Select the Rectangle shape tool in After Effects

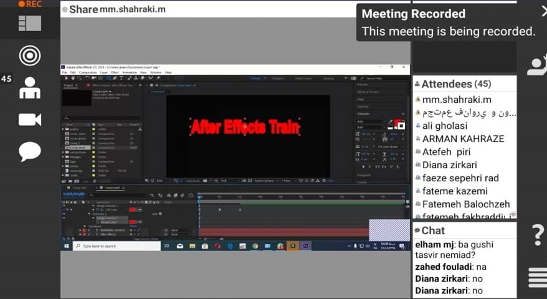tap(108, 78)
